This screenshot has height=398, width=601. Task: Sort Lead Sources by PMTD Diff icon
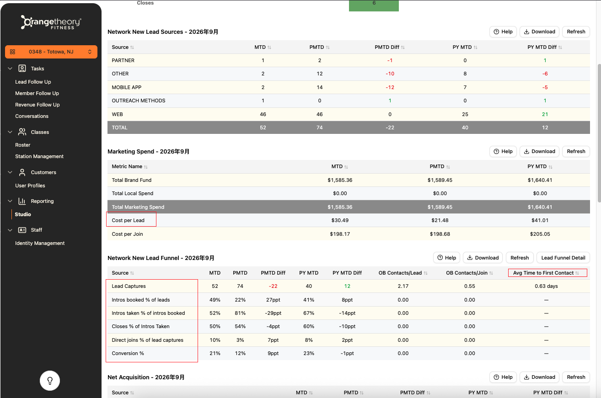click(x=403, y=47)
